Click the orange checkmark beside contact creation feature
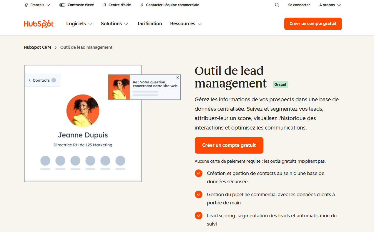This screenshot has width=374, height=232. [x=198, y=173]
